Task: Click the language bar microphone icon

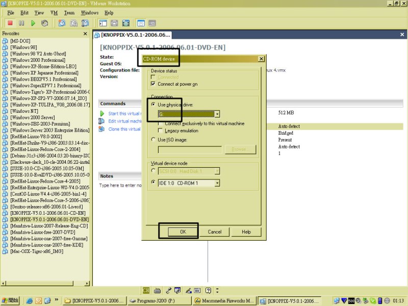Action: tap(169, 290)
